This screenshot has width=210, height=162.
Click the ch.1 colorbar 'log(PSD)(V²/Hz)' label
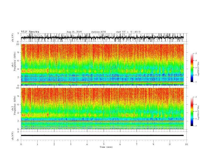point(199,69)
